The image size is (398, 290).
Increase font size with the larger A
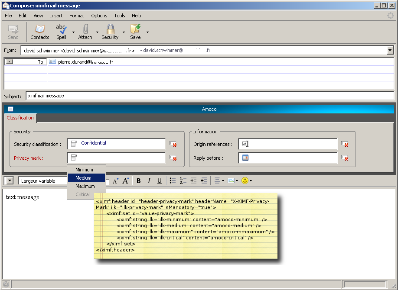tap(125, 180)
